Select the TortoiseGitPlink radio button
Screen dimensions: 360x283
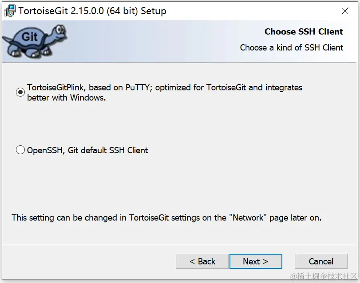20,92
